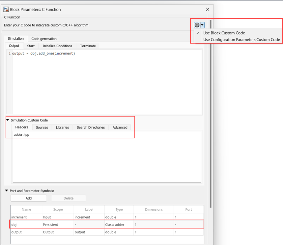The width and height of the screenshot is (283, 245).
Task: Click the dialog vertical scrollbar
Action: tap(211, 114)
